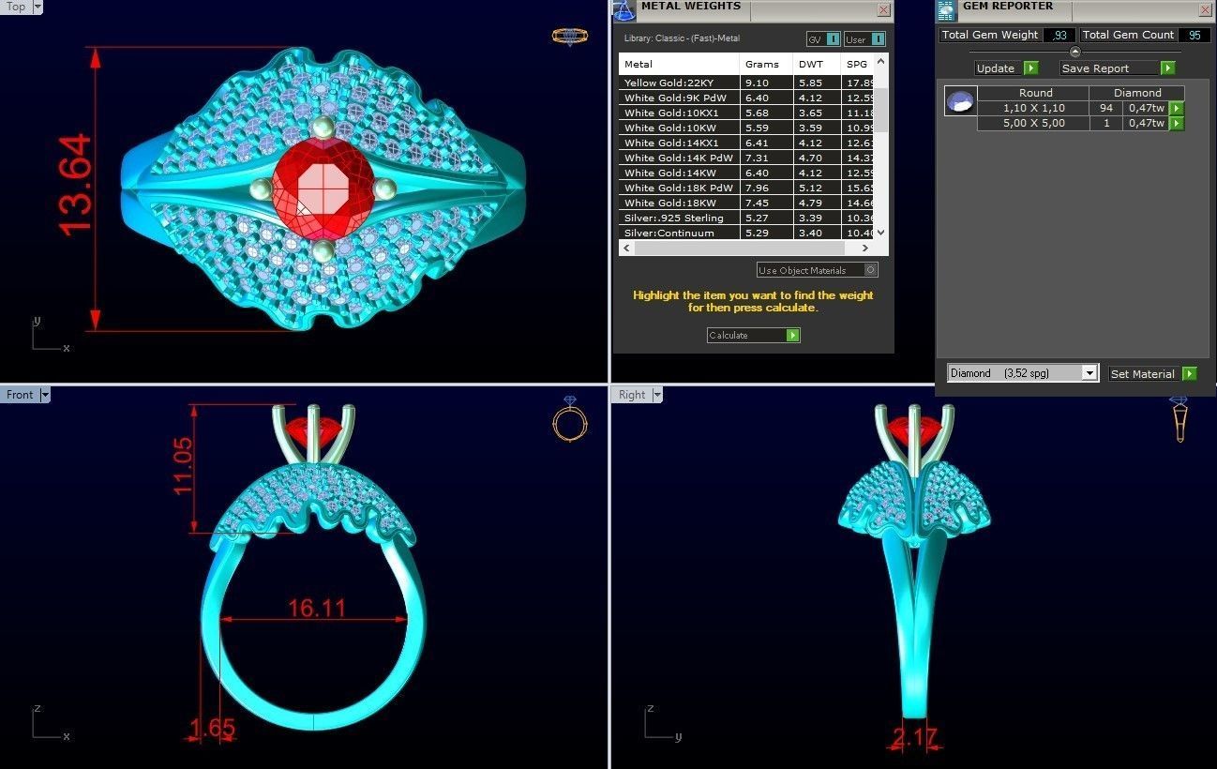Click the green arrow next to Save Report
This screenshot has height=769, width=1217.
click(x=1167, y=68)
